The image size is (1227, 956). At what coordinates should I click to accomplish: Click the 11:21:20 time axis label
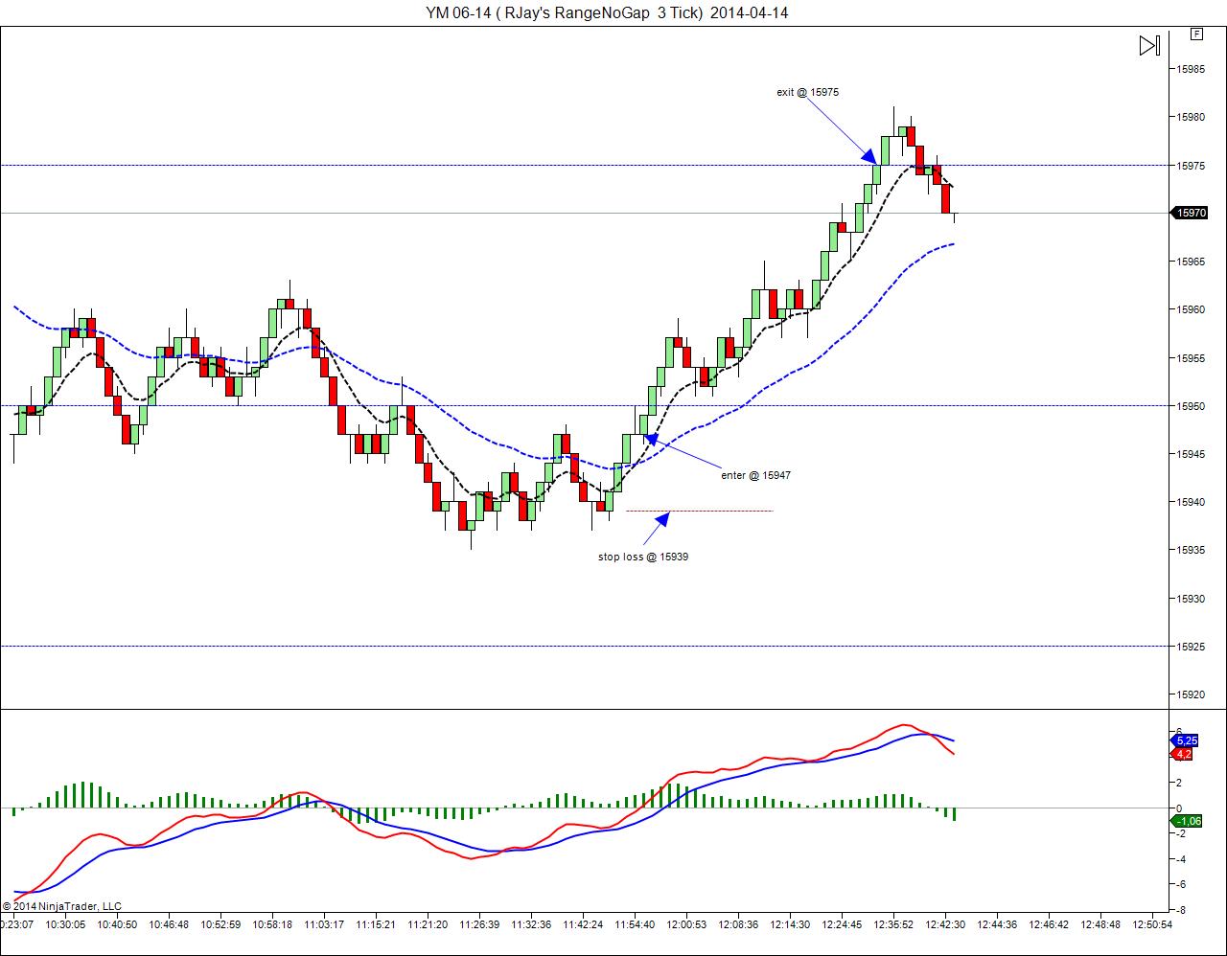pos(428,925)
